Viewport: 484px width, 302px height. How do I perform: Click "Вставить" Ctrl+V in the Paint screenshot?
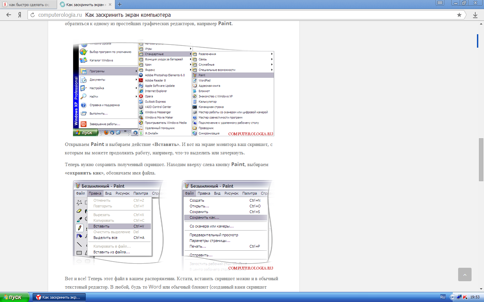point(119,226)
